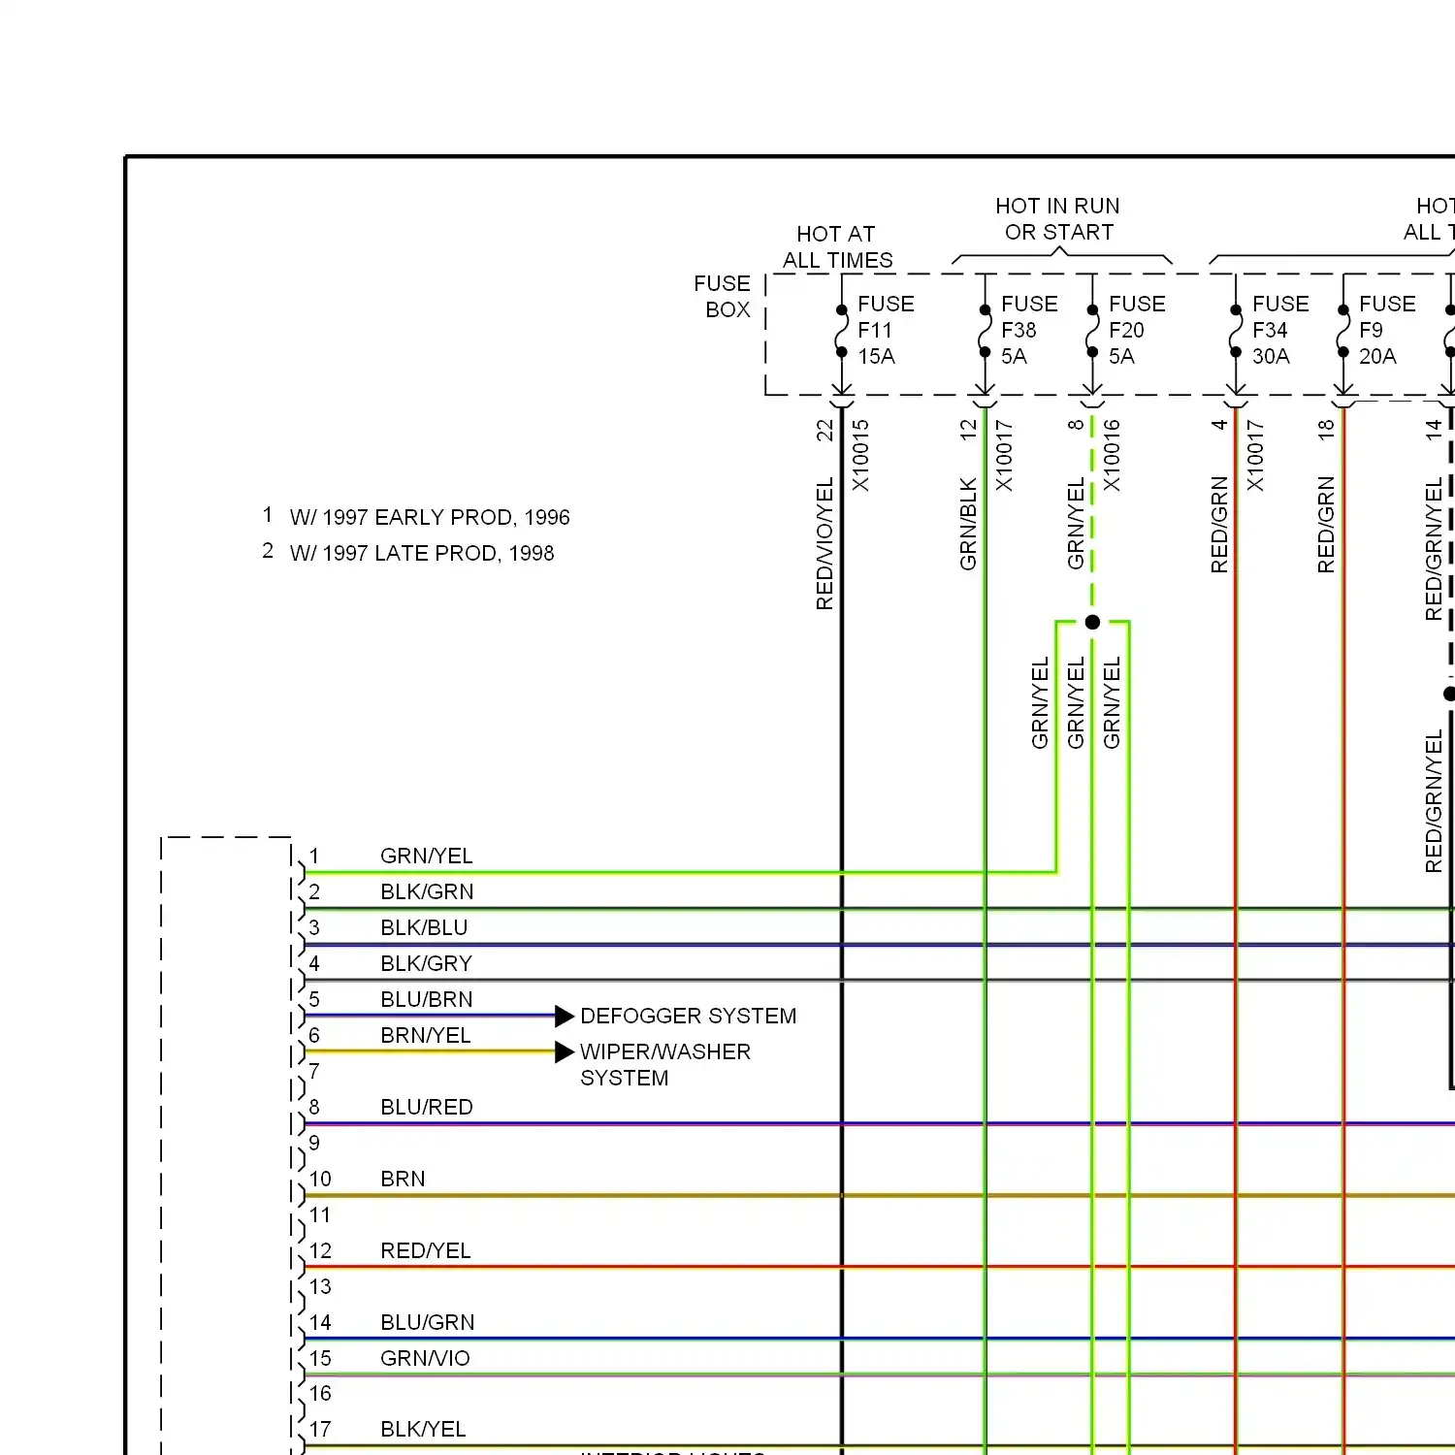Click pin 4 BLK/GRY label
The width and height of the screenshot is (1455, 1455).
(x=426, y=963)
